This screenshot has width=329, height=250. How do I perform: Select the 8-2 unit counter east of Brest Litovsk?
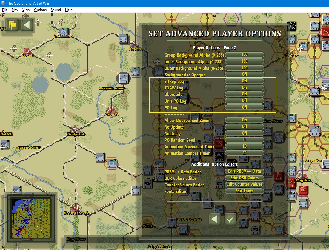pyautogui.click(x=136, y=190)
